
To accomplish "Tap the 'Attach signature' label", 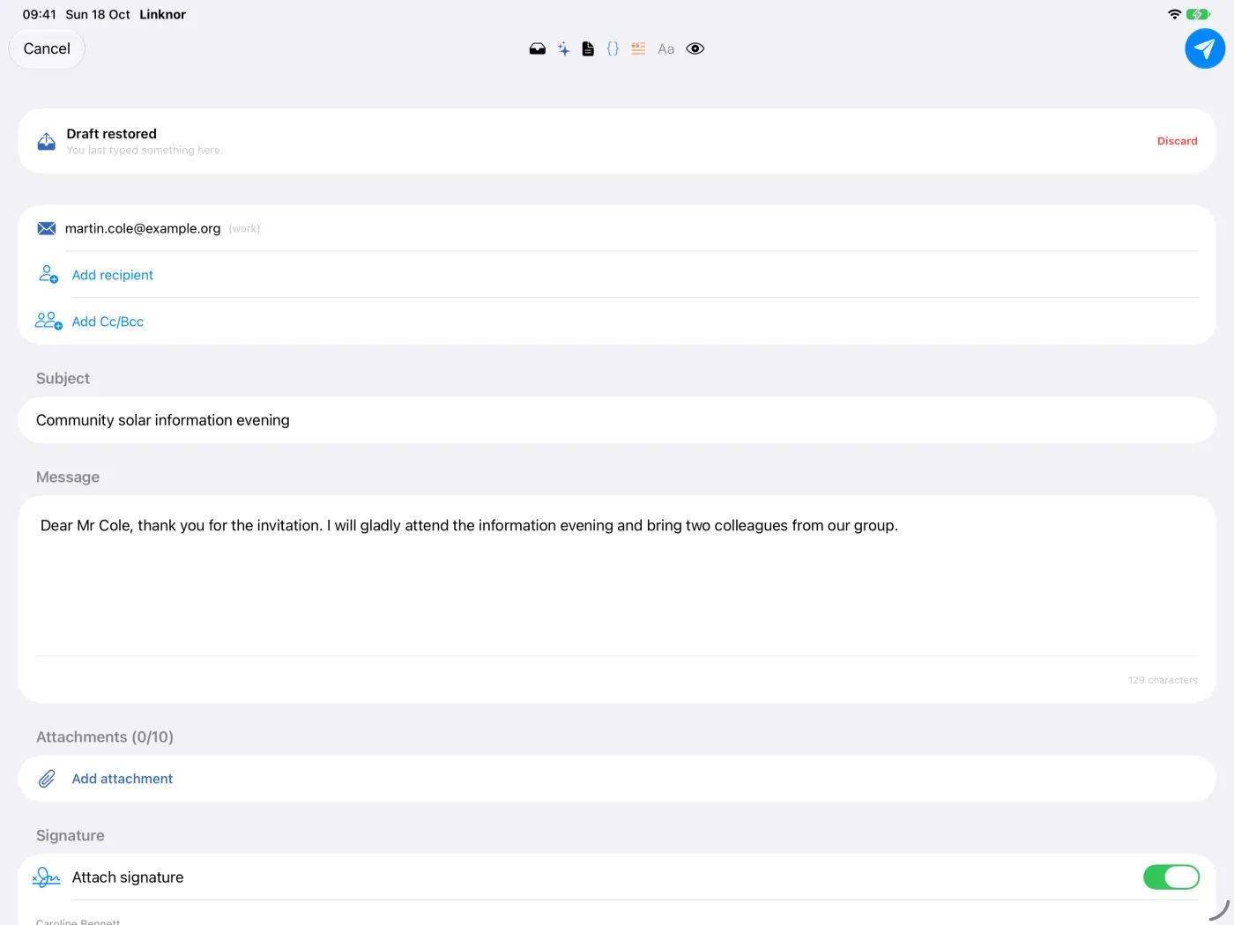I will point(128,877).
